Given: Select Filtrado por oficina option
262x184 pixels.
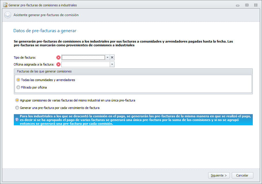Looking at the screenshot, I should pos(32,87).
